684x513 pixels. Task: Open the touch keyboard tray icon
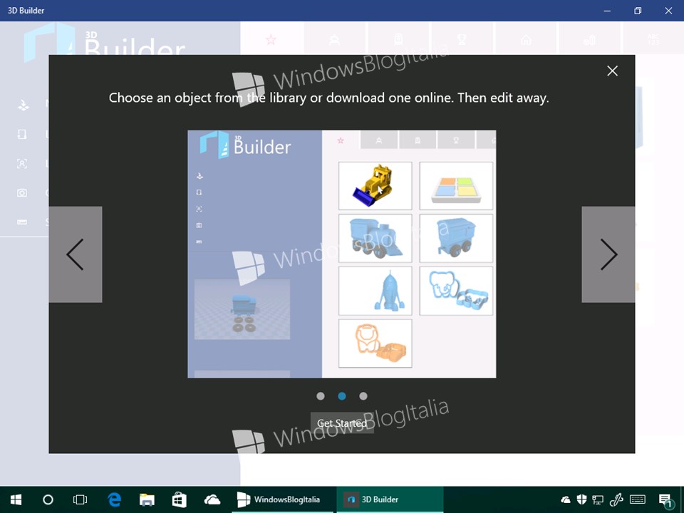(x=638, y=500)
